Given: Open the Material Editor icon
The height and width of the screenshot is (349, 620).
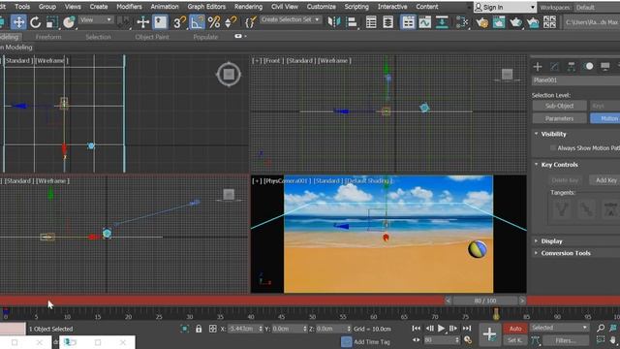Looking at the screenshot, I should 461,22.
